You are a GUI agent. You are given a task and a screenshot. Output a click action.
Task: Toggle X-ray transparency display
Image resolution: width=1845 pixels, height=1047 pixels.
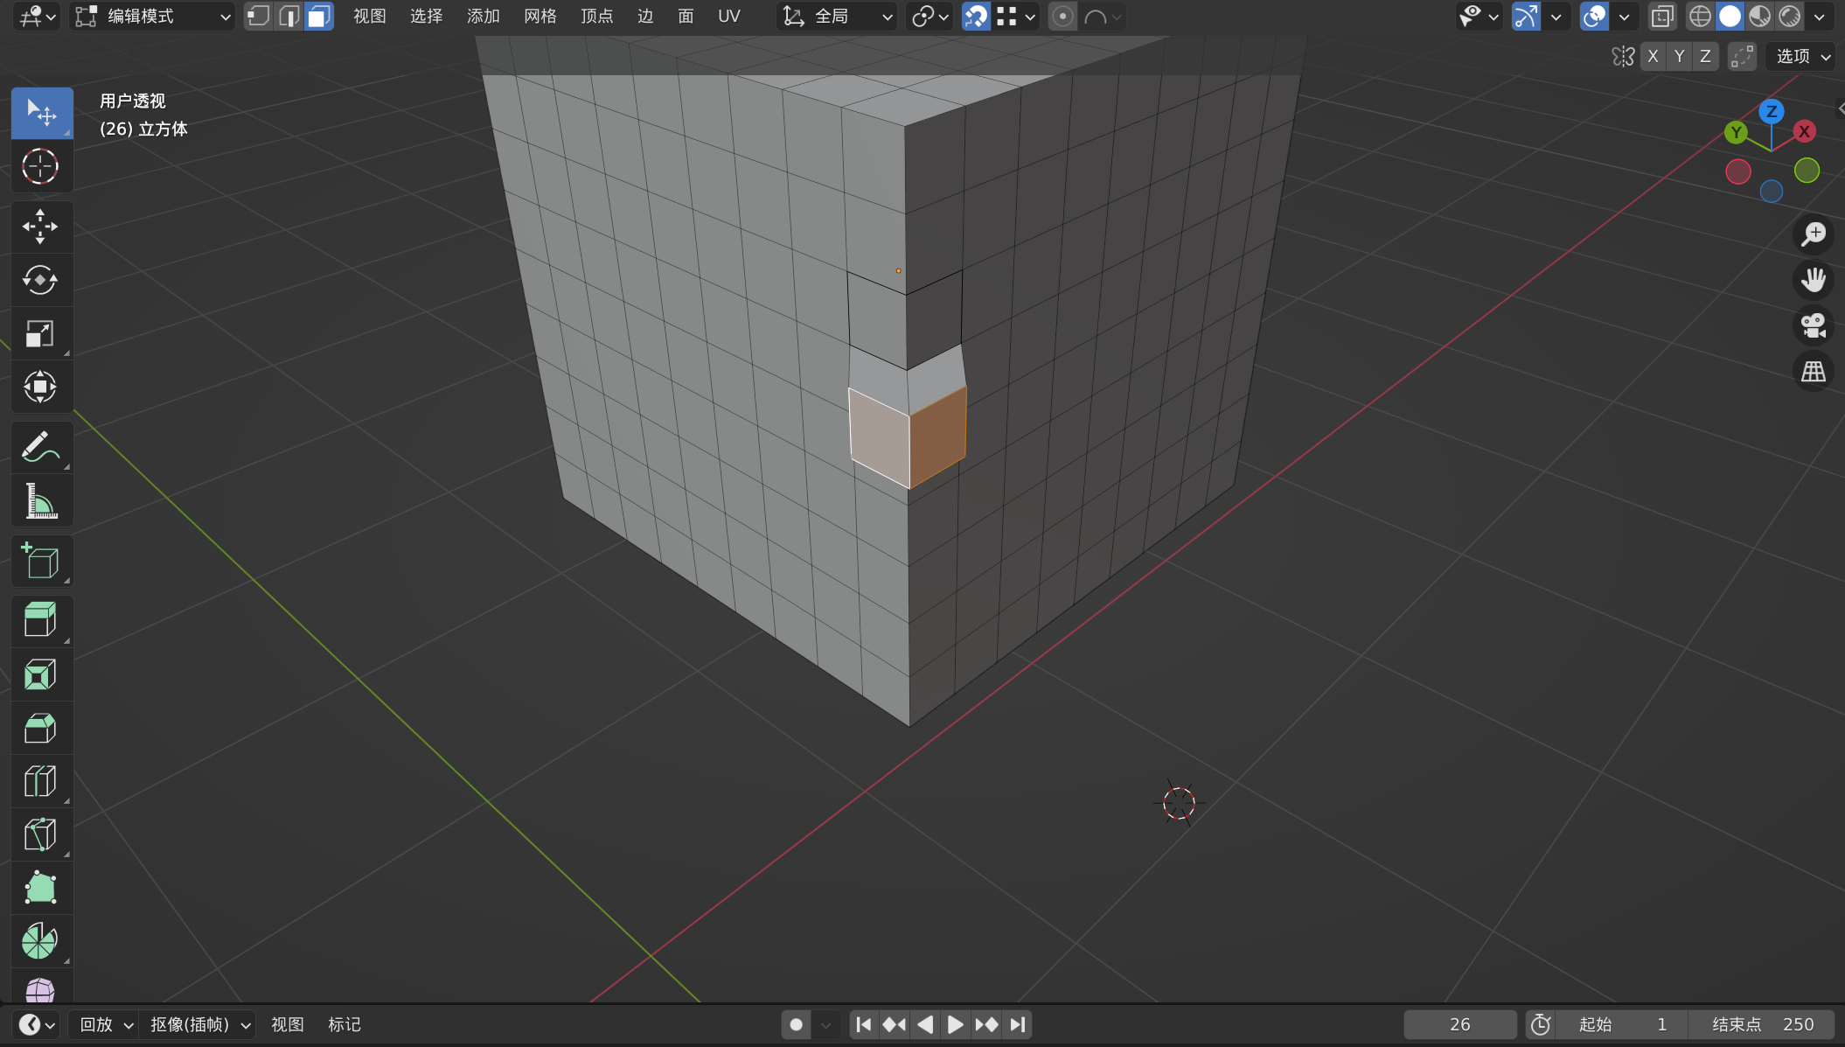pos(1661,17)
